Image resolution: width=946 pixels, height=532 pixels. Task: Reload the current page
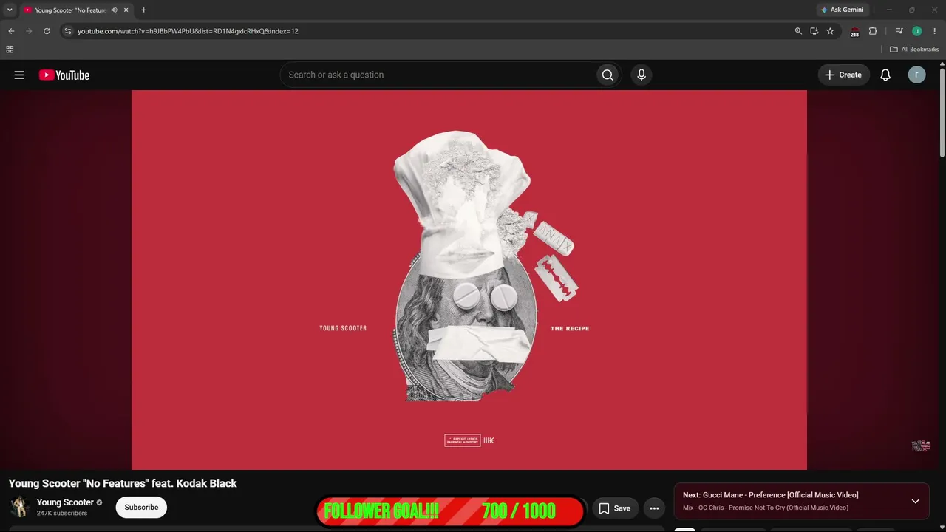pos(47,31)
